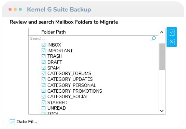Select the DRAFT folder label

[55, 62]
